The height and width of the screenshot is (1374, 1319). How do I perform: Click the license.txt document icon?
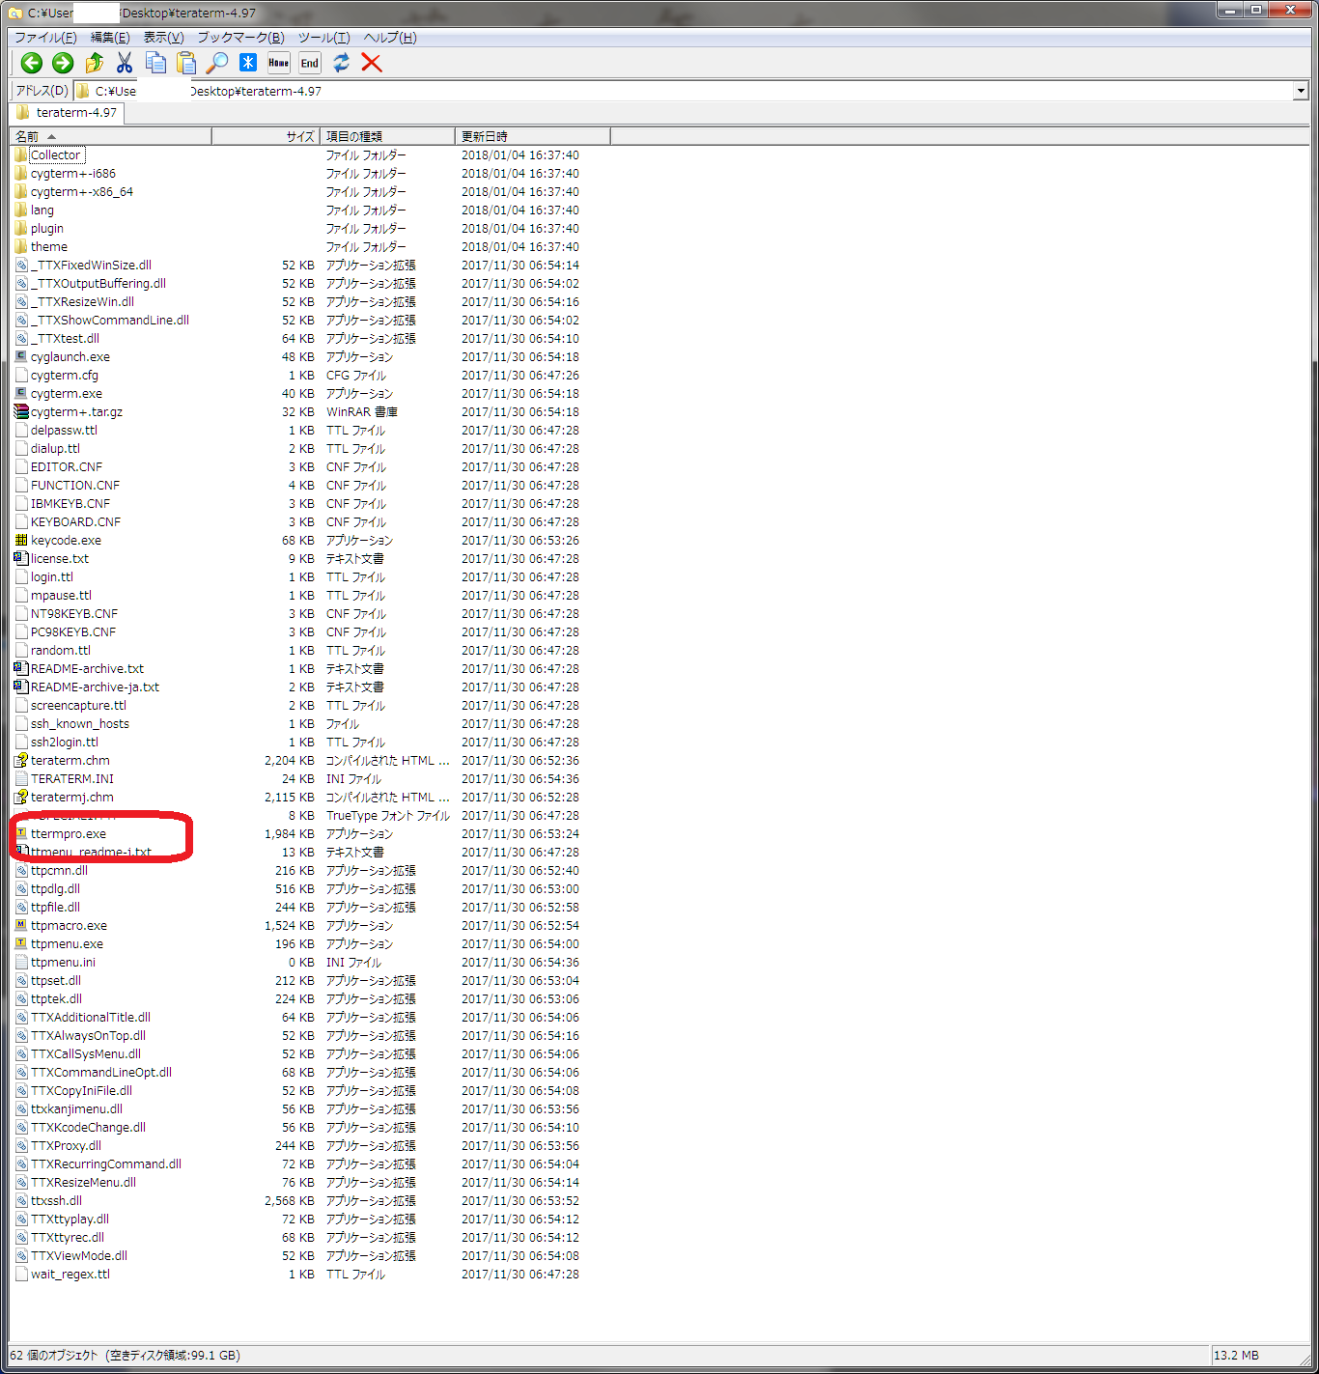tap(21, 558)
